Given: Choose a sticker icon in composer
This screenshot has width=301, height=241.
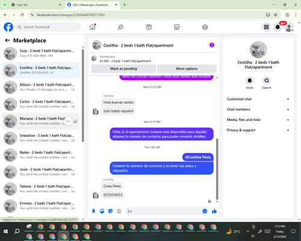Looking at the screenshot, I should (110, 211).
